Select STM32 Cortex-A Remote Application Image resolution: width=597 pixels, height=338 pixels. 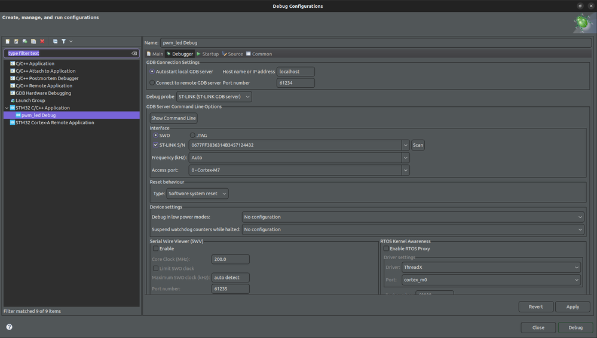54,122
